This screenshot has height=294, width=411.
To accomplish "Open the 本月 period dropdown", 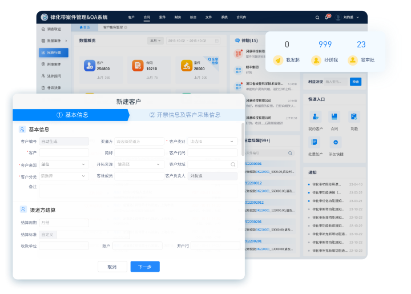I will click(x=155, y=41).
